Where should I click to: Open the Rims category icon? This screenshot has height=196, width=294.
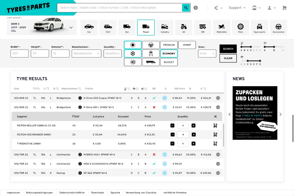point(241,28)
